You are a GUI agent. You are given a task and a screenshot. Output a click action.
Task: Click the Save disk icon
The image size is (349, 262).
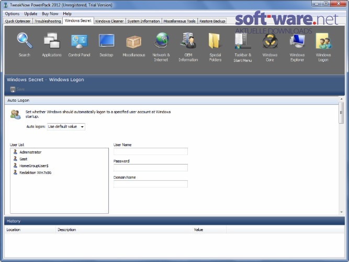(x=13, y=90)
